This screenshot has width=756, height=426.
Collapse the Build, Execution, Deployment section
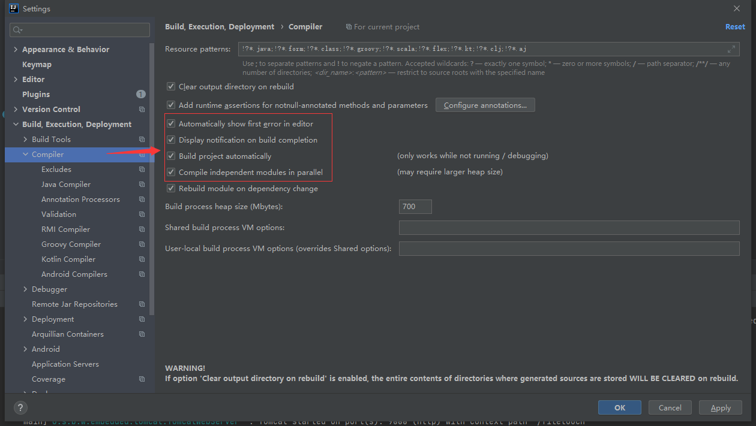click(16, 125)
